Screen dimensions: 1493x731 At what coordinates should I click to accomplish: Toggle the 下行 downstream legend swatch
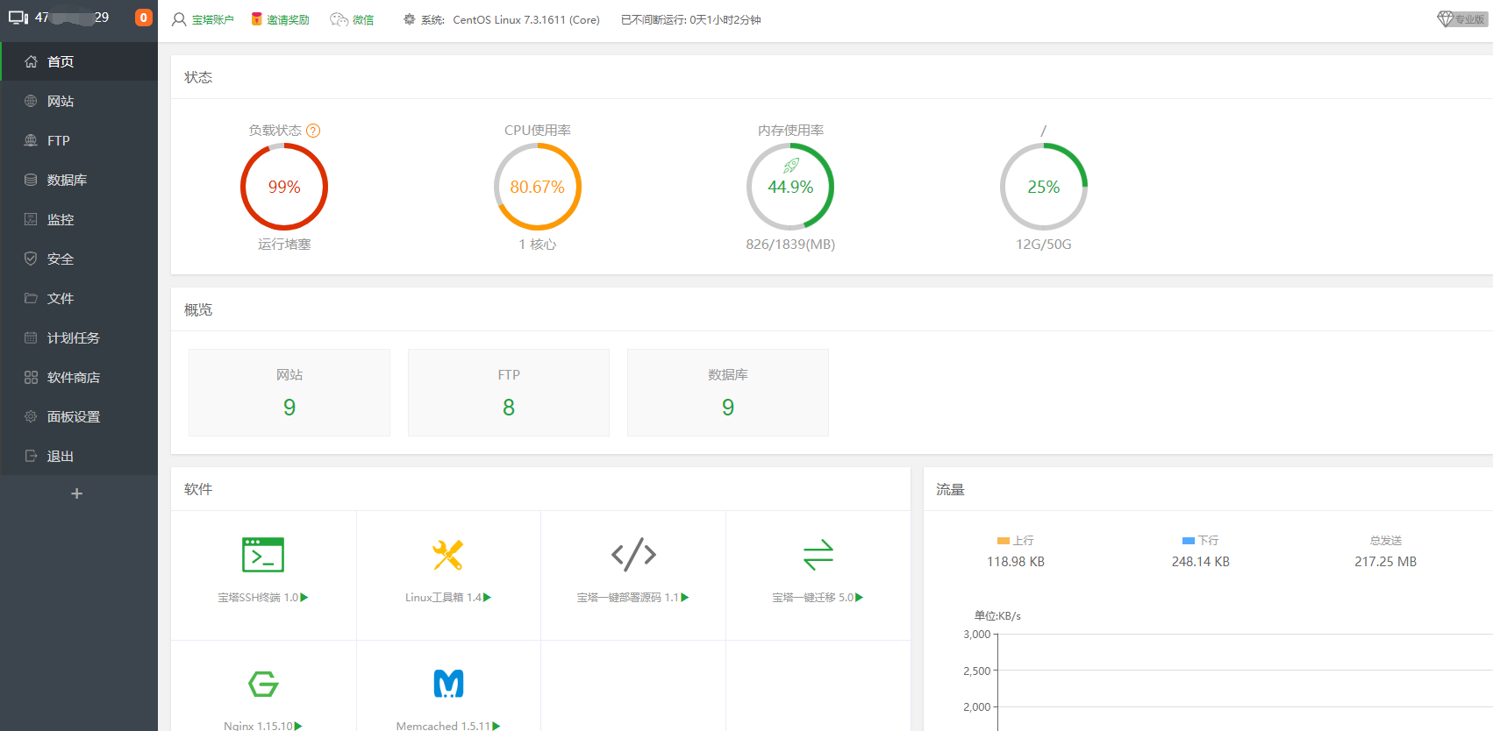[1189, 541]
